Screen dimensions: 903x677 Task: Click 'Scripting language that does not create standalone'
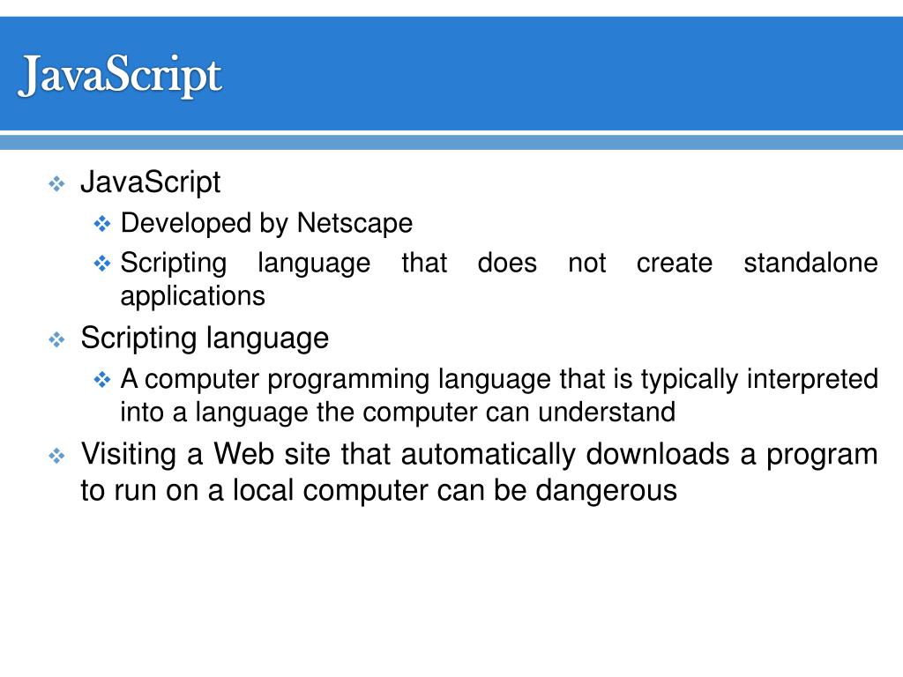pos(499,263)
